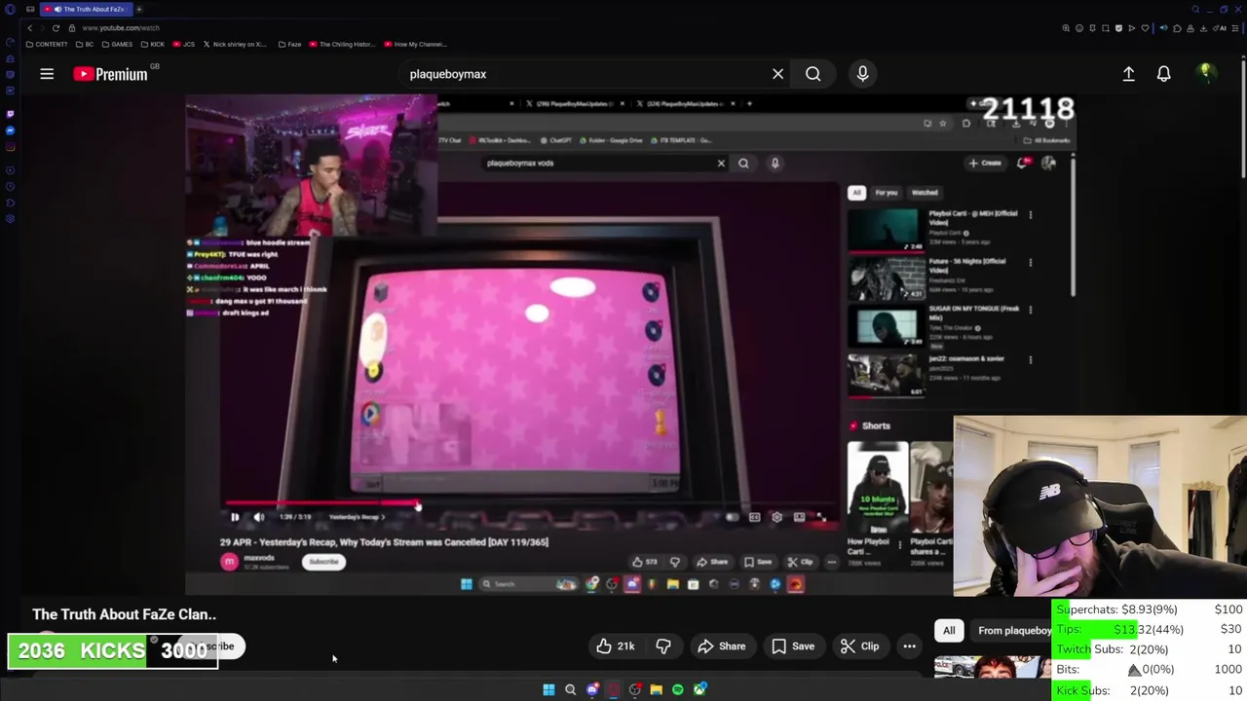Like the video showing 21k likes
1247x701 pixels.
pyautogui.click(x=615, y=646)
